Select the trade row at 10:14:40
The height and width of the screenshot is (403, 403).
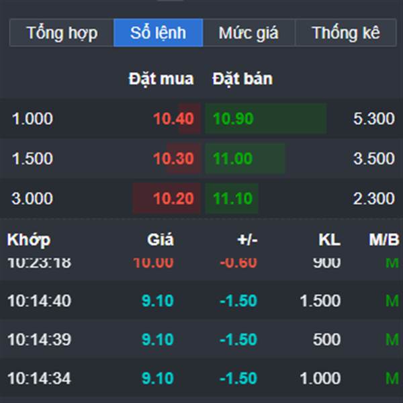(x=201, y=301)
